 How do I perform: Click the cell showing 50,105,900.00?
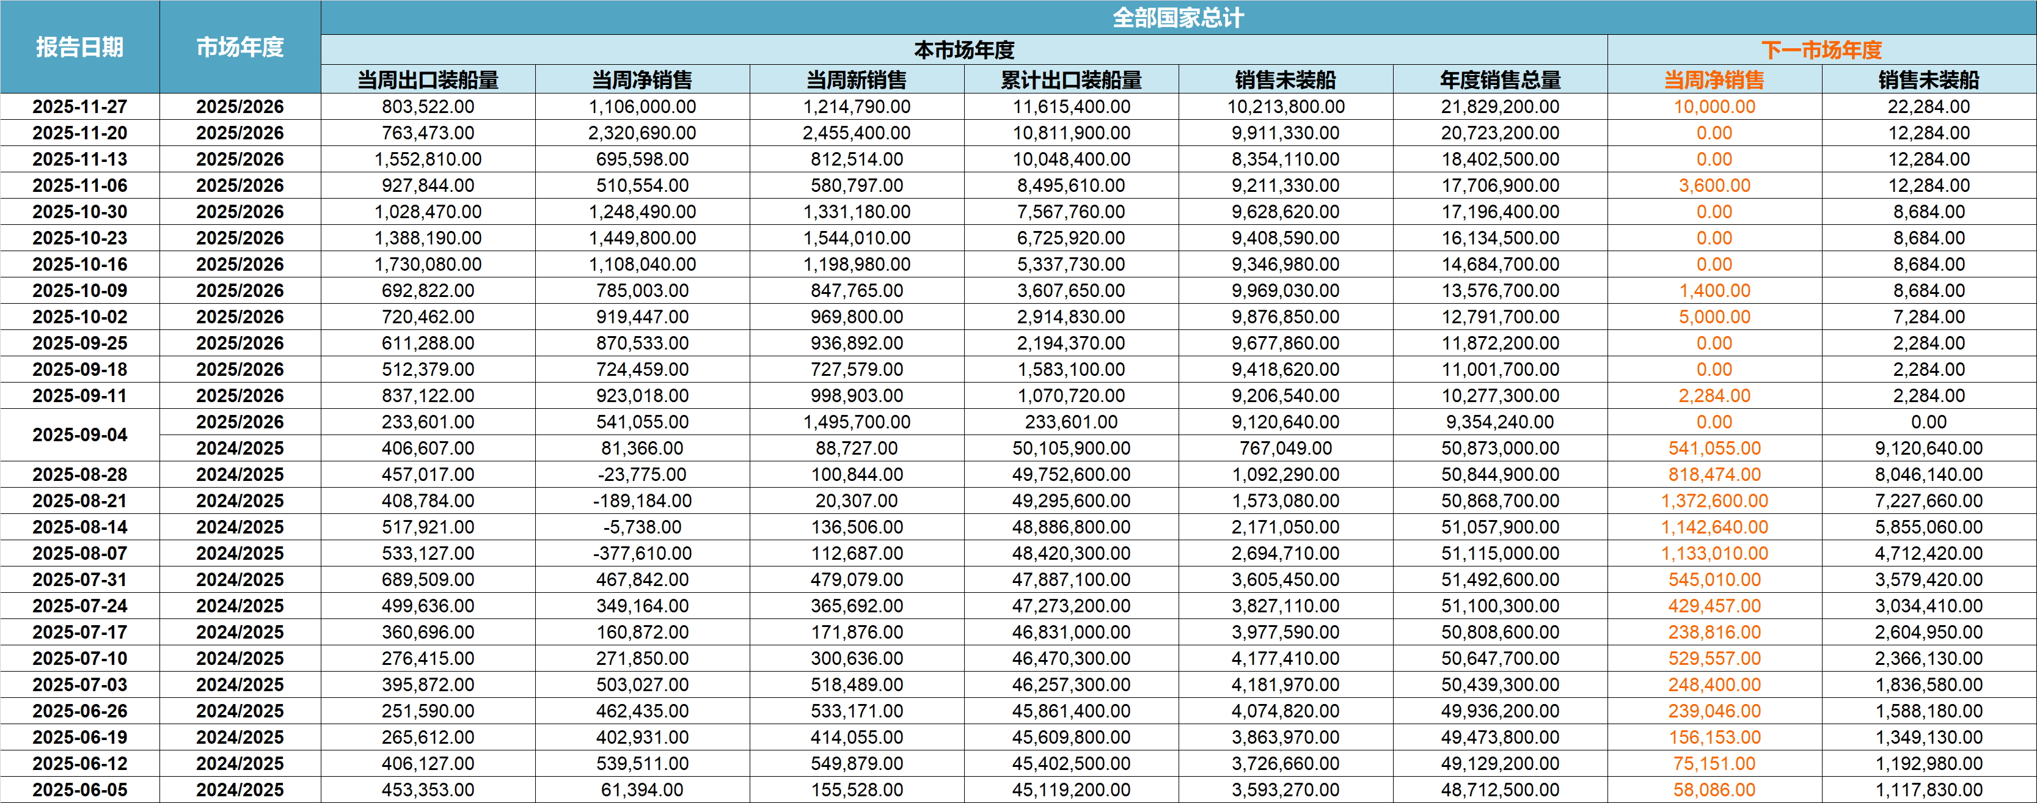[x=1070, y=449]
